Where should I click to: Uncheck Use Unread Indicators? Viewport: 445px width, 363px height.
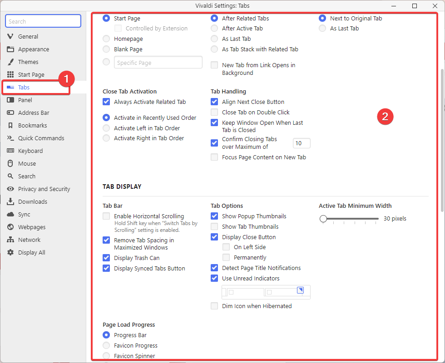click(214, 278)
